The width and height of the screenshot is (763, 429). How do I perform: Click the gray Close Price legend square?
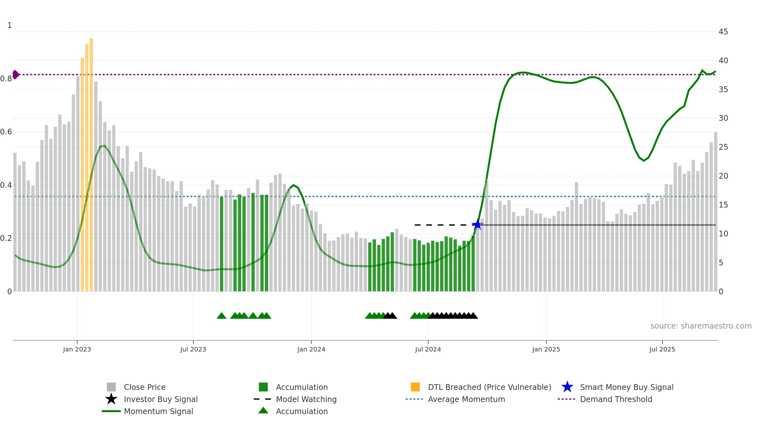click(x=111, y=387)
